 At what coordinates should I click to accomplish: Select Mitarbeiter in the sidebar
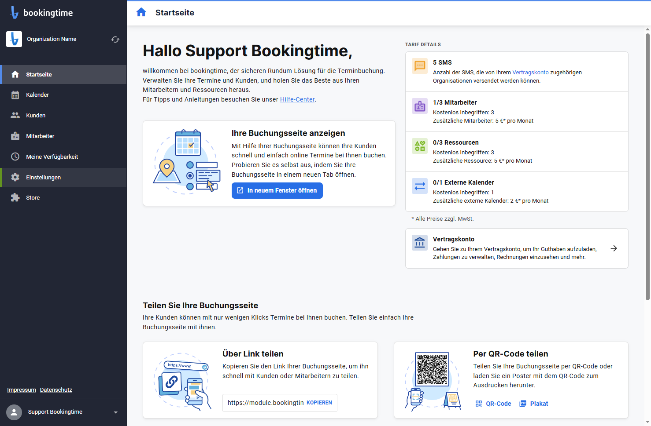click(63, 136)
